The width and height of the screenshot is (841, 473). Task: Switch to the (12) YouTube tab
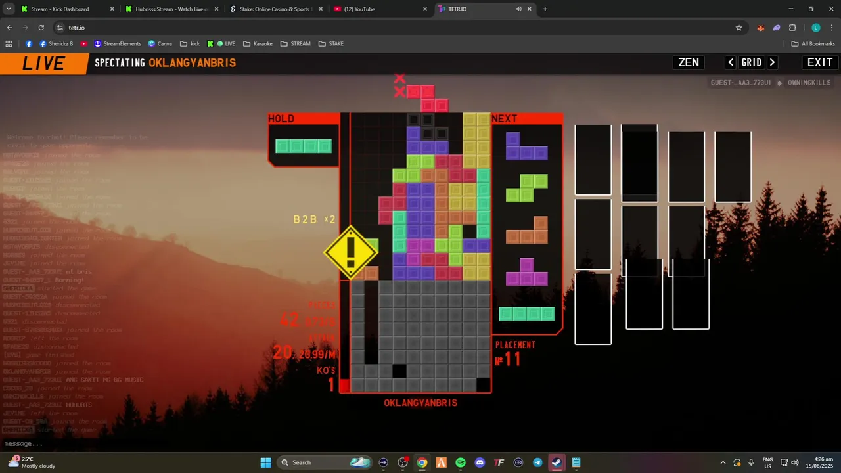tap(380, 9)
